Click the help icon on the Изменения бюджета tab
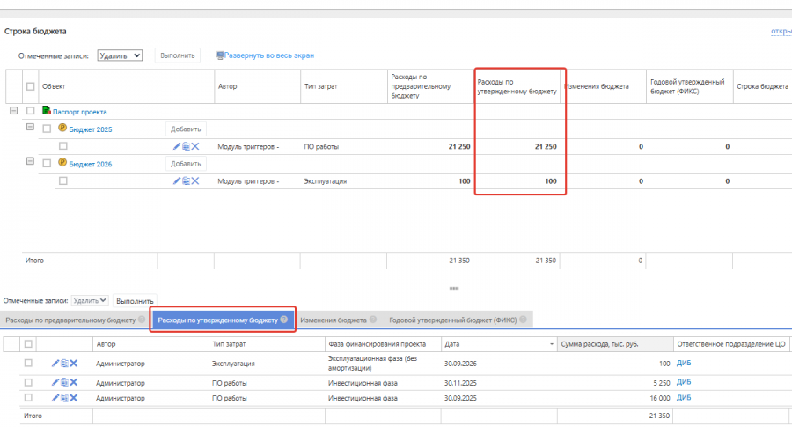 pyautogui.click(x=373, y=320)
